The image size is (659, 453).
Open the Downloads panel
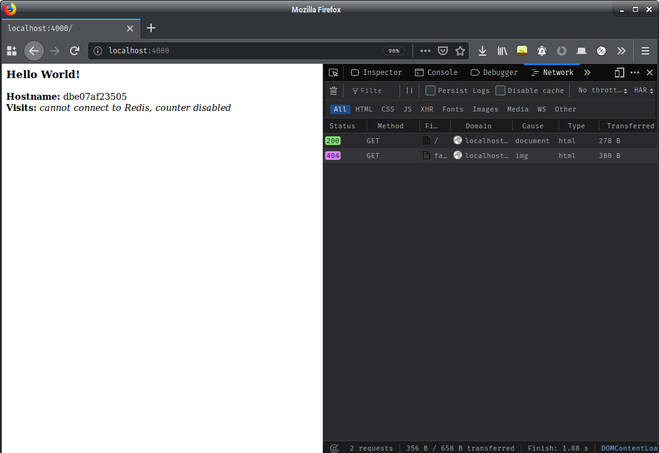click(x=482, y=51)
